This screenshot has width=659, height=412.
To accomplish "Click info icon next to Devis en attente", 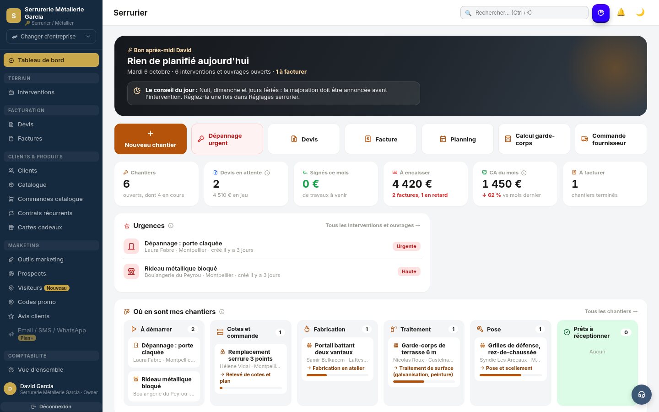I will 267,173.
